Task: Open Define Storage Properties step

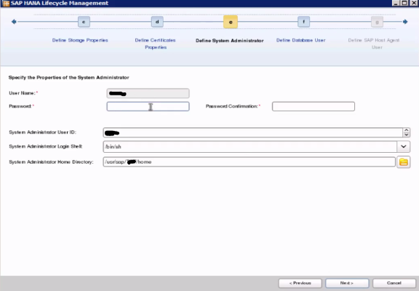Action: [80, 40]
